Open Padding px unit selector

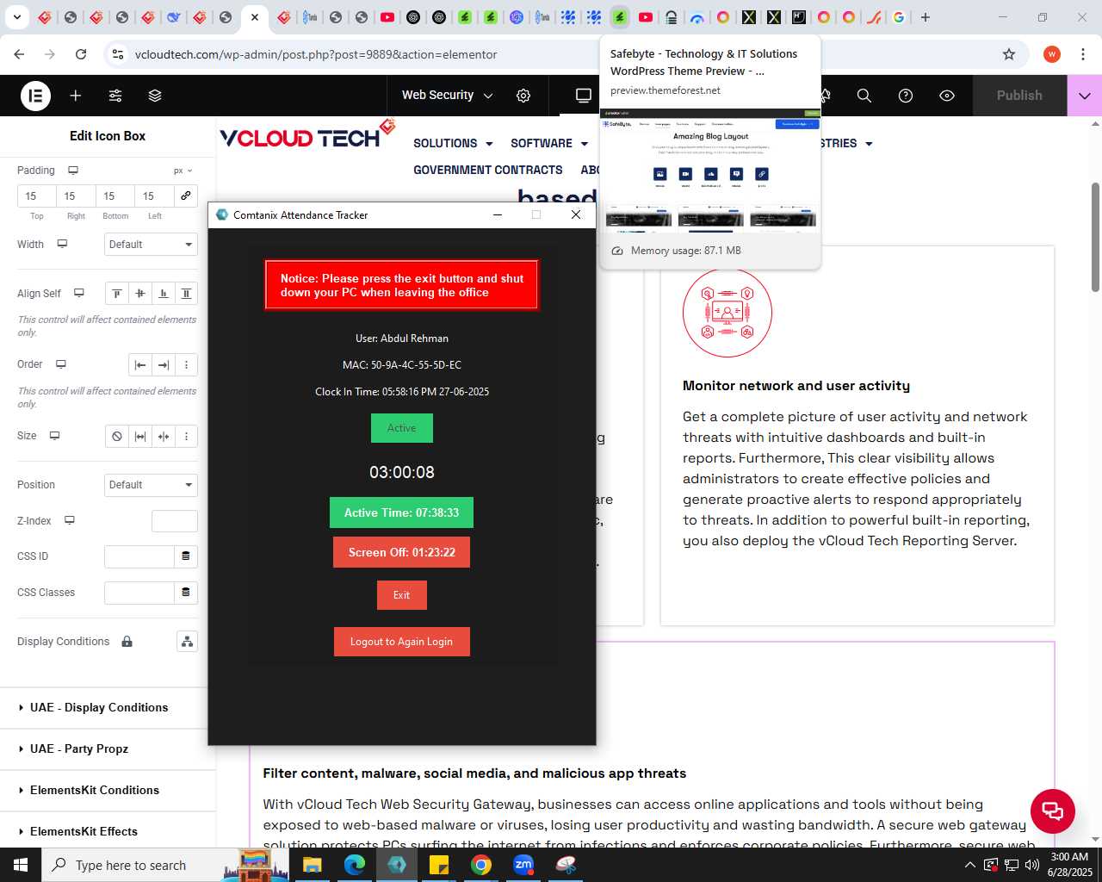[x=183, y=171]
